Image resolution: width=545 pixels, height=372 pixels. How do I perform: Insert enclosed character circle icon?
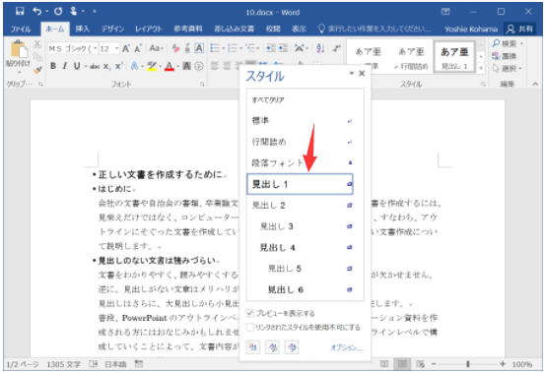[199, 66]
